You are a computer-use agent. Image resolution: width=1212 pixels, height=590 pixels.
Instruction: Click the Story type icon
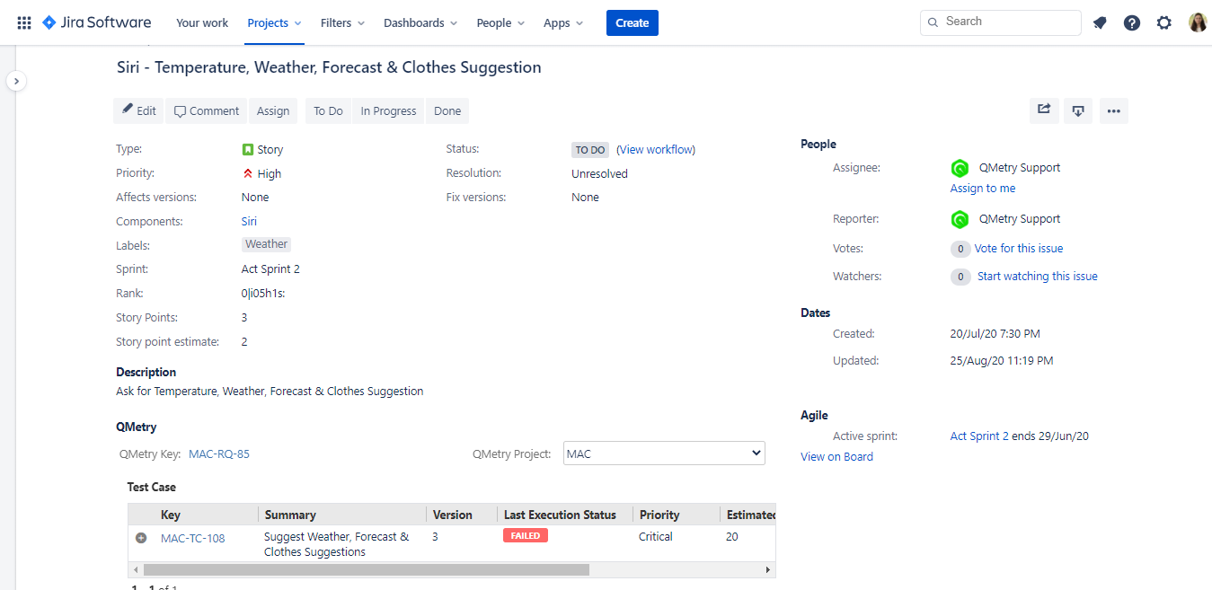(x=248, y=150)
